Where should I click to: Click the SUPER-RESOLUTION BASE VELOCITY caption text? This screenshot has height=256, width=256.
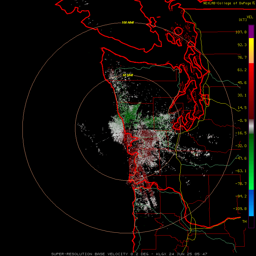(x=90, y=254)
